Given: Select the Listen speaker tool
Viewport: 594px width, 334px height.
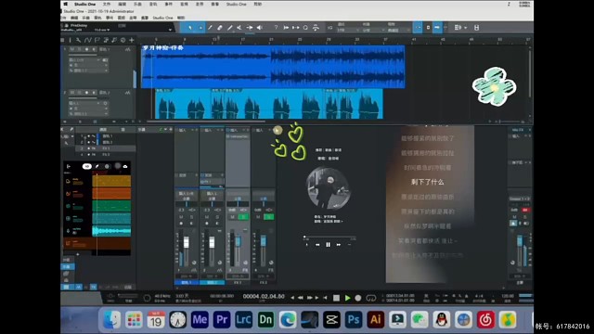Looking at the screenshot, I should coord(260,28).
